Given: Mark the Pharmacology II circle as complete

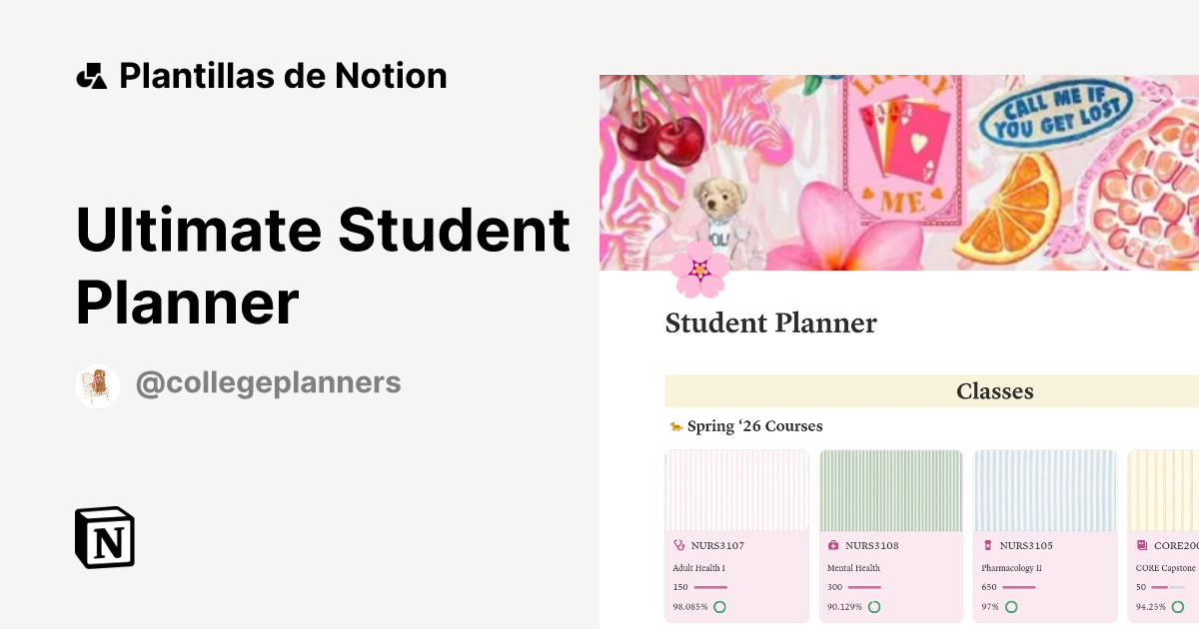Looking at the screenshot, I should pos(1012,606).
